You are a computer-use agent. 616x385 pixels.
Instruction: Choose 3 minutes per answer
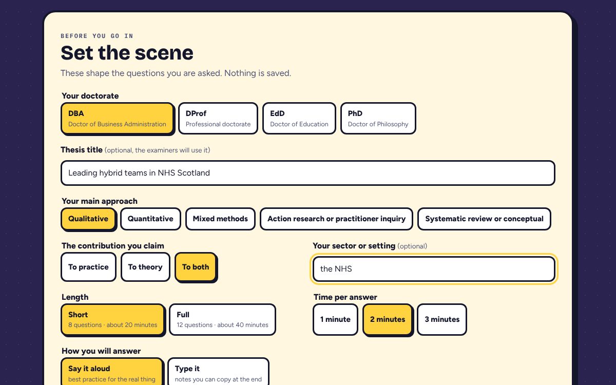(442, 319)
